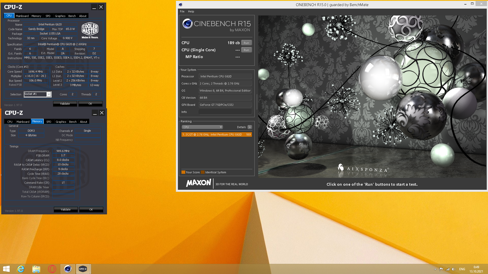The image size is (488, 274).
Task: Launch Internet Explorer from the taskbar
Action: point(21,269)
